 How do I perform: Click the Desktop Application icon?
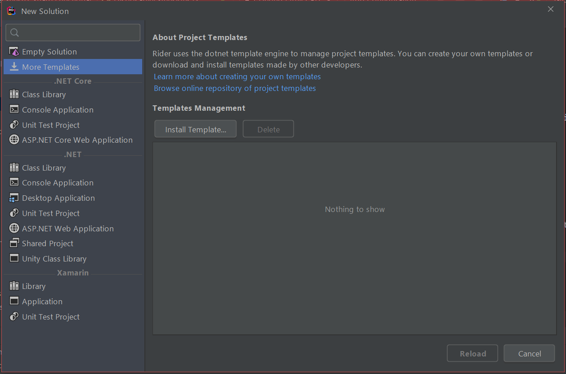(x=14, y=198)
